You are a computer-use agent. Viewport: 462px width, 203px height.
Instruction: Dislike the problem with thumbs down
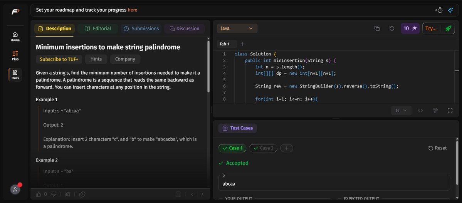pyautogui.click(x=54, y=194)
